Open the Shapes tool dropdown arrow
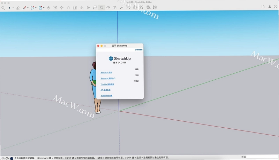 point(44,8)
